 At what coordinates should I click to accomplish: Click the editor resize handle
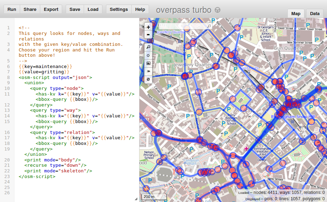coord(136,199)
